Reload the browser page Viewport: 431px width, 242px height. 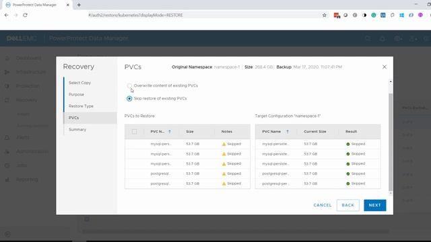[x=25, y=15]
